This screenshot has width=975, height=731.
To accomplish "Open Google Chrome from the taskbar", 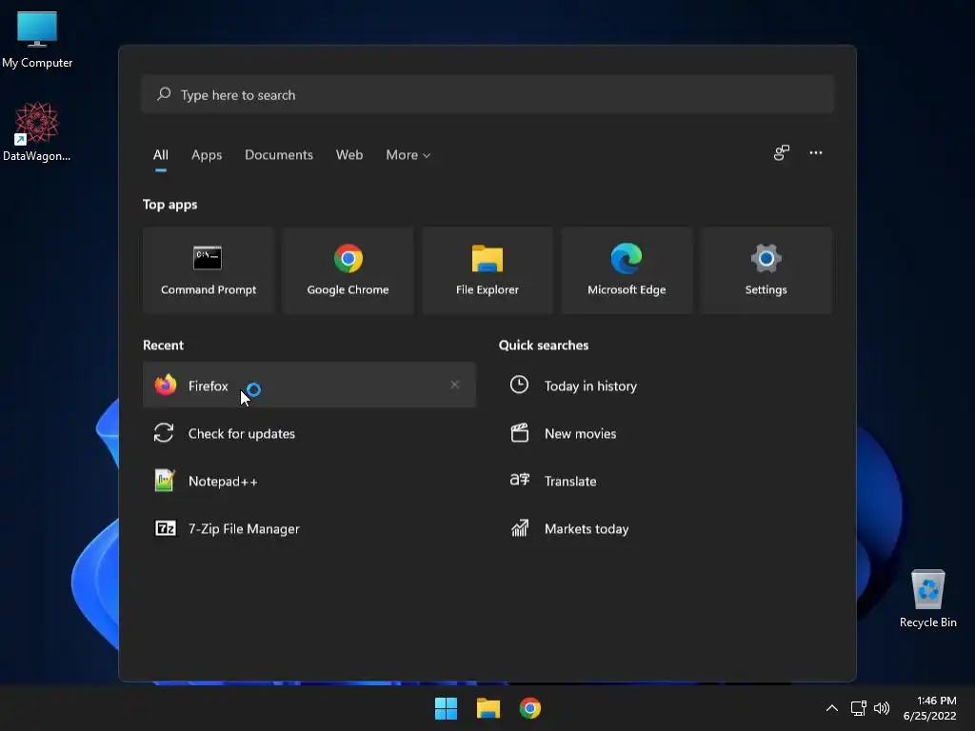I will [x=530, y=708].
